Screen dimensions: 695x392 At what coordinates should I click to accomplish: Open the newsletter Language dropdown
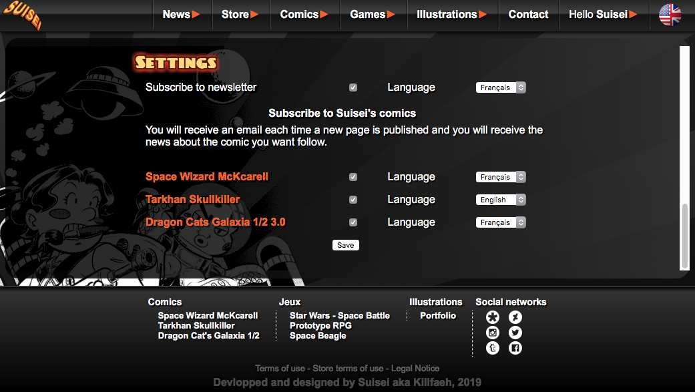(501, 87)
